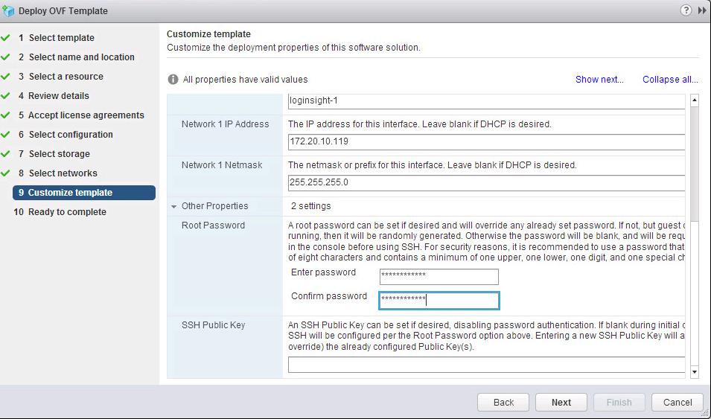The image size is (711, 419).
Task: Jump to step 6 Select configuration
Action: click(71, 135)
